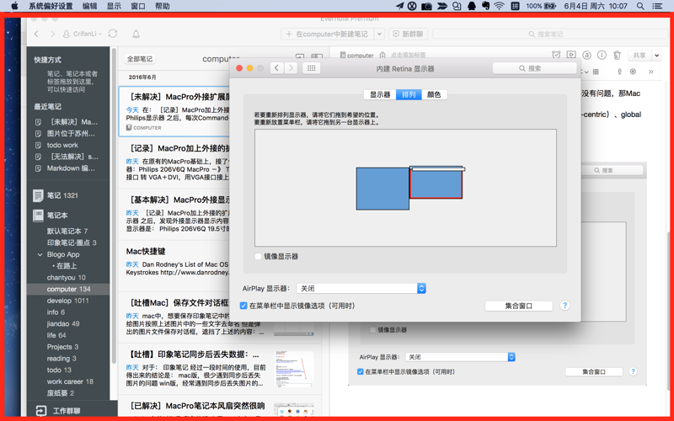Open the QQ penguin menu bar icon

[472, 6]
